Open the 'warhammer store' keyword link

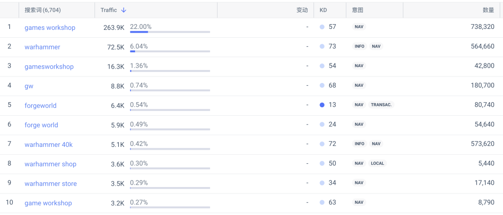click(51, 184)
